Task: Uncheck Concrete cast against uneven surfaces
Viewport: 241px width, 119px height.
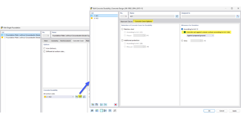Action: pyautogui.click(x=185, y=32)
